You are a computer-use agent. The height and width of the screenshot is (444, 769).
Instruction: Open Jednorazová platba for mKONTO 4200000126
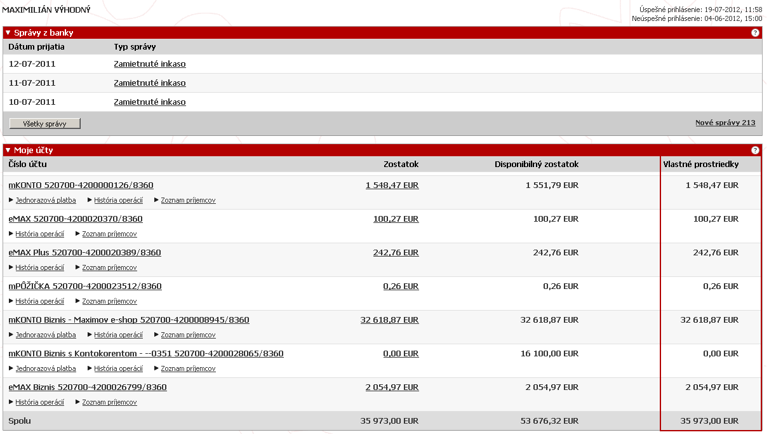(46, 201)
